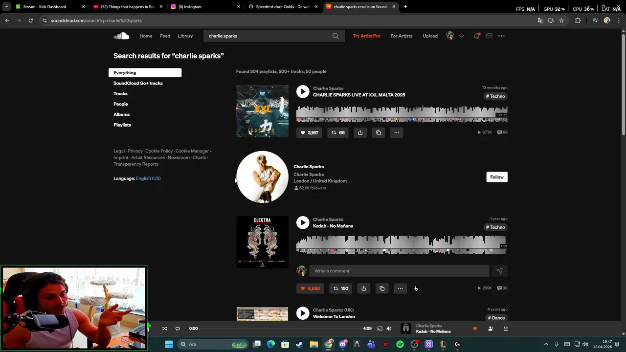Click the search magnifier icon in SoundCloud header
The height and width of the screenshot is (352, 626).
click(x=335, y=36)
